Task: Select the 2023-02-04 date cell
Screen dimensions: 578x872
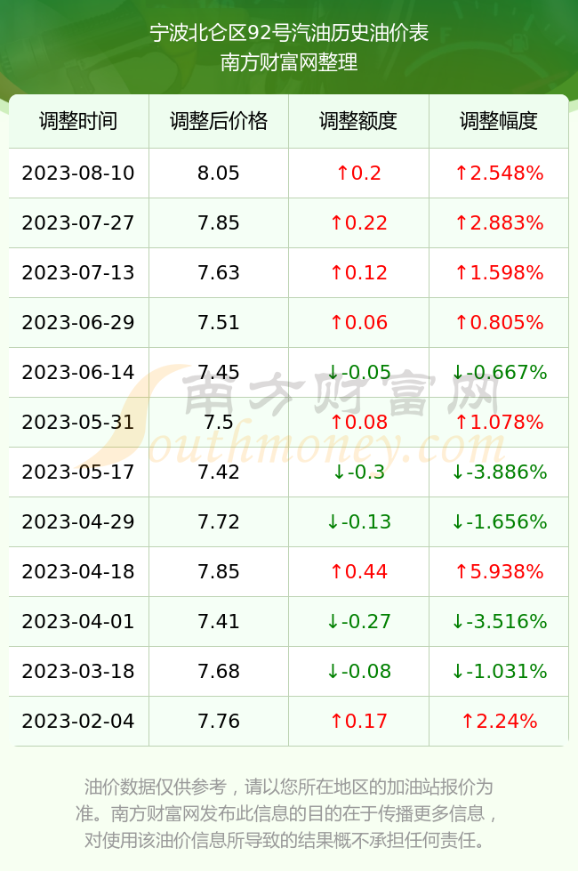Action: tap(78, 722)
